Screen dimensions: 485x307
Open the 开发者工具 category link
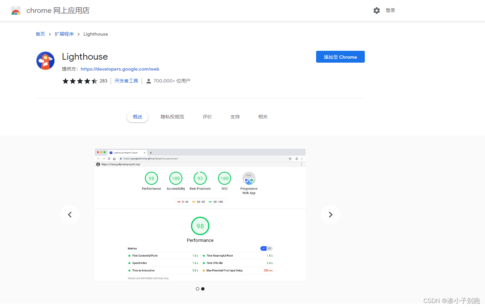[x=126, y=80]
